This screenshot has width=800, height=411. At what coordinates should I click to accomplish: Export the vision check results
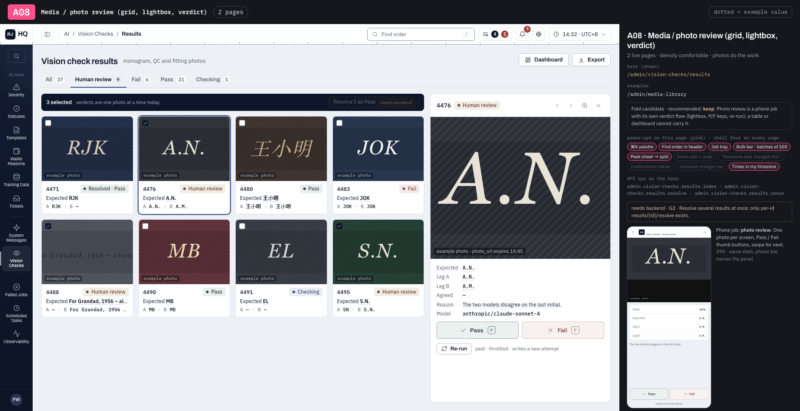coord(591,60)
